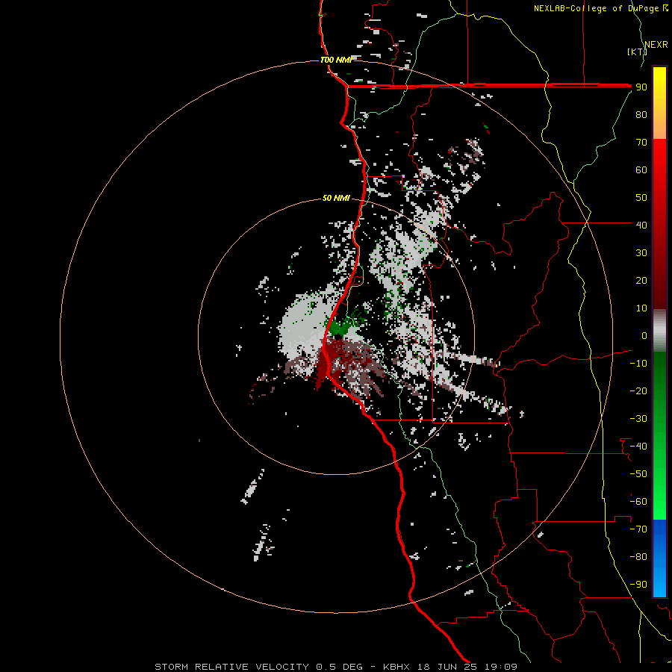
Task: Click the -30 value on velocity scale
Action: coord(638,419)
